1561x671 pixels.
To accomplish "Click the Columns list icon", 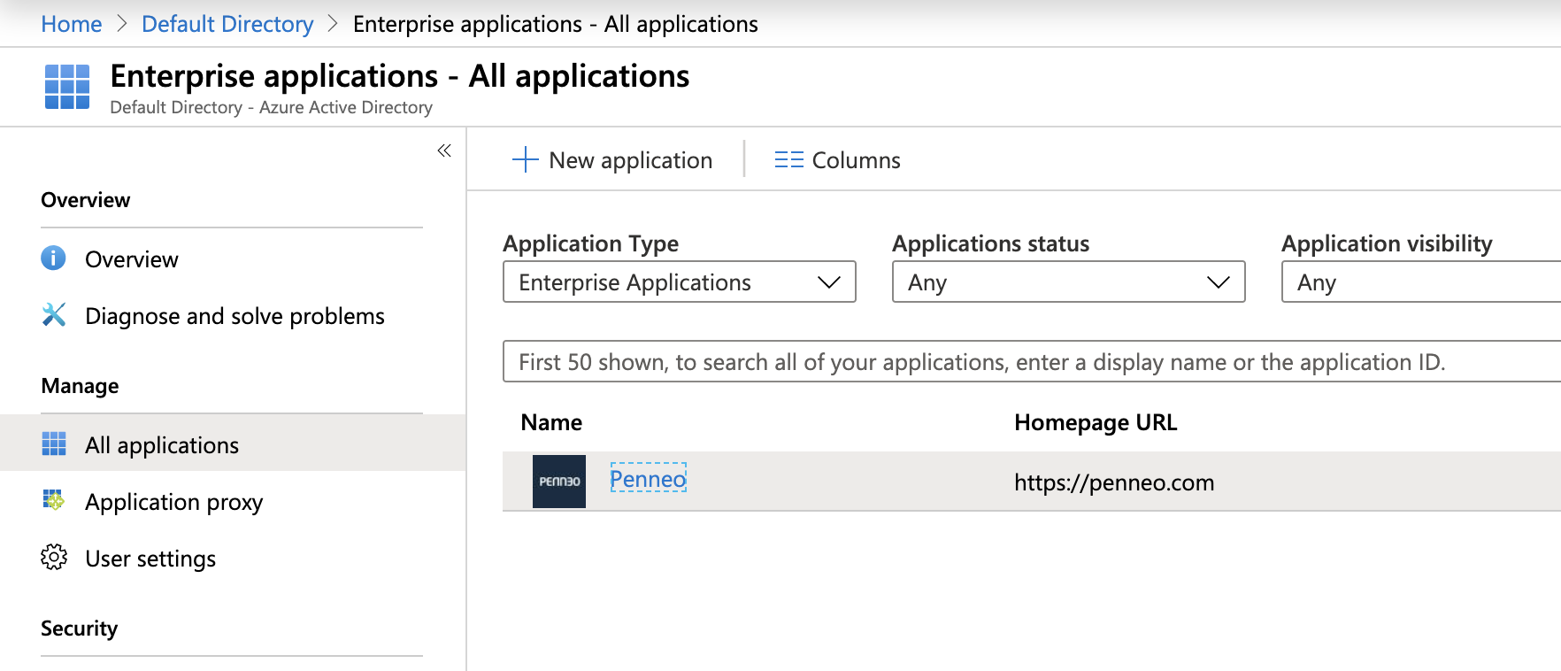I will [788, 159].
